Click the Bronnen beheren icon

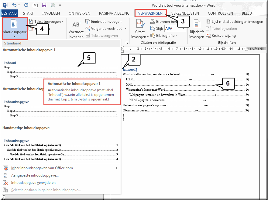tap(153, 21)
